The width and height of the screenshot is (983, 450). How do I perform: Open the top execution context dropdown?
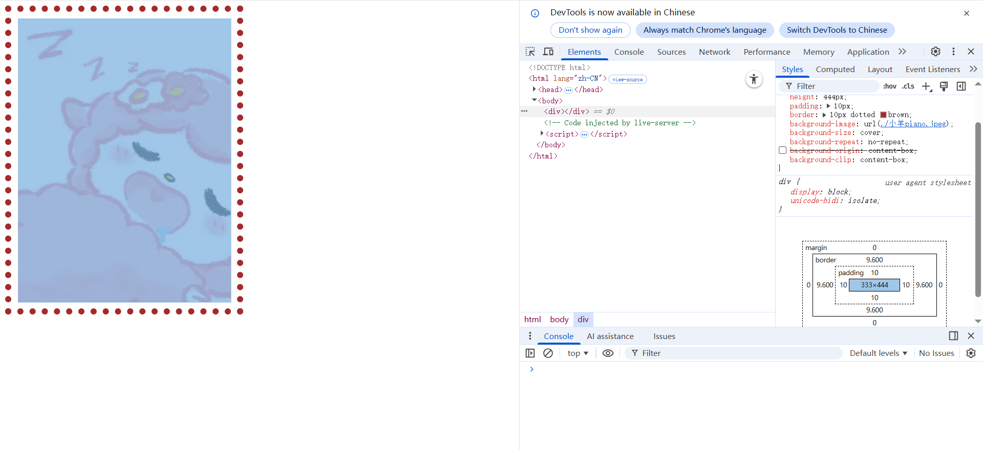click(578, 353)
